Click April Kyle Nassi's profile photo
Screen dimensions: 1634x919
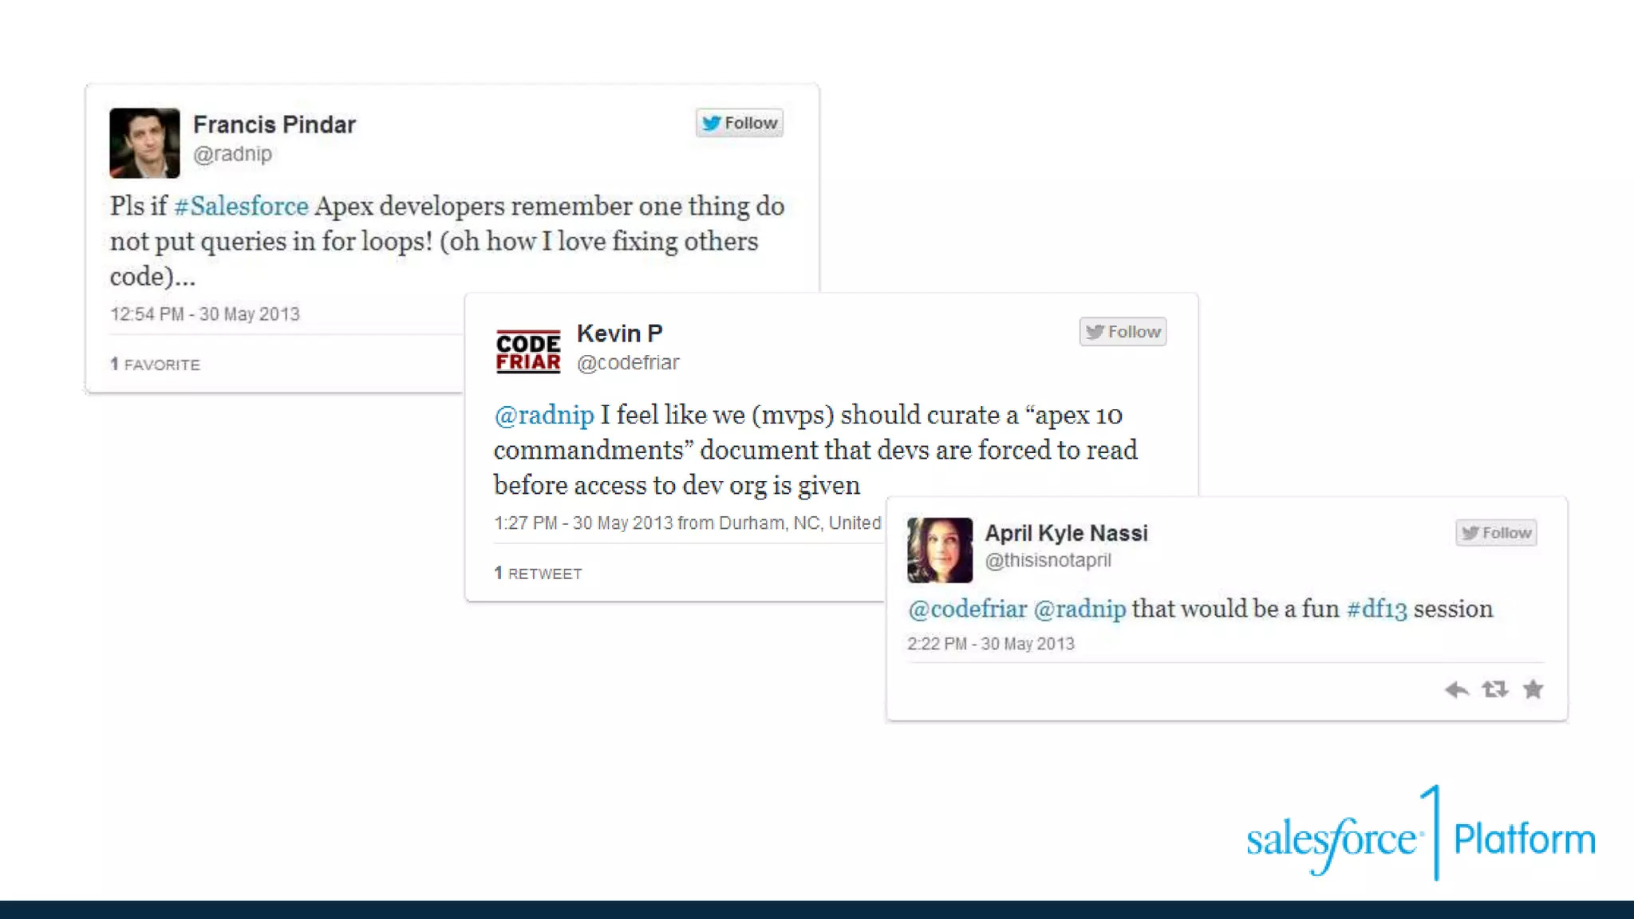[x=939, y=550]
